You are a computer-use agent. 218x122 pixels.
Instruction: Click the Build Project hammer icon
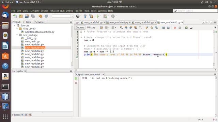point(85,16)
